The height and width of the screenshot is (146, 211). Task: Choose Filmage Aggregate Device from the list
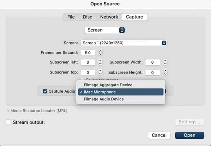point(108,85)
